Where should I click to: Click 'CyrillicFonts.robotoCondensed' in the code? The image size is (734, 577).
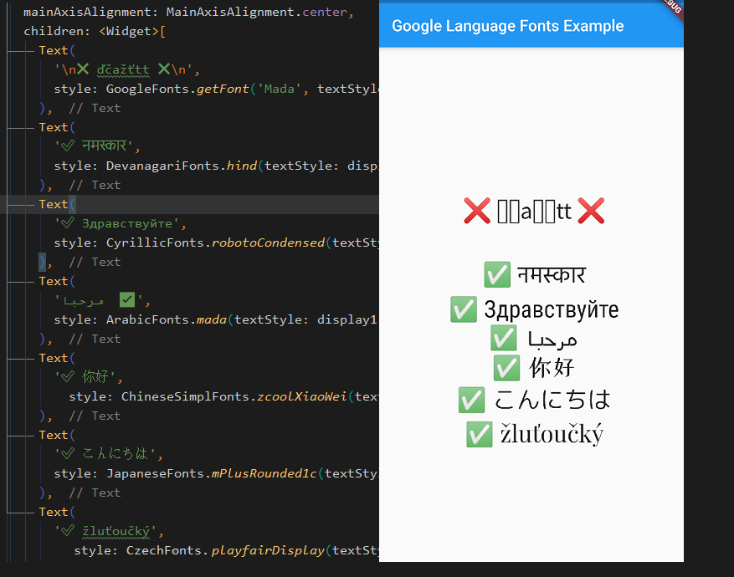click(215, 243)
